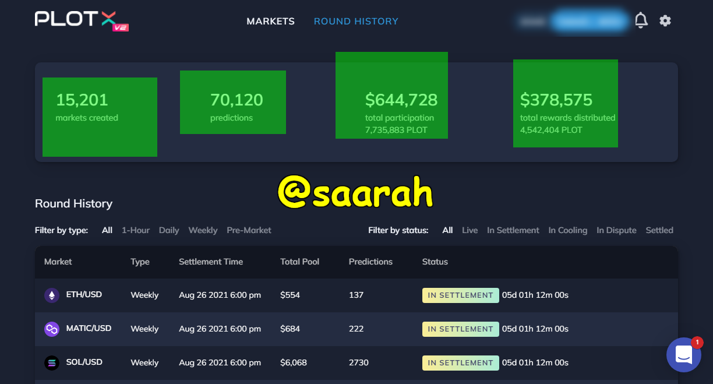Click the ETH/USD In Settlement badge
This screenshot has height=384, width=713.
pyautogui.click(x=461, y=295)
